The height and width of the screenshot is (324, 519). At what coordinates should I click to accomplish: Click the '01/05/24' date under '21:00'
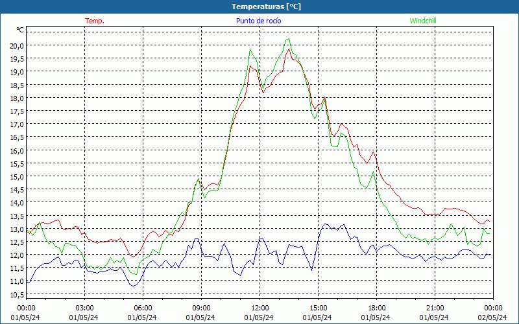434,318
